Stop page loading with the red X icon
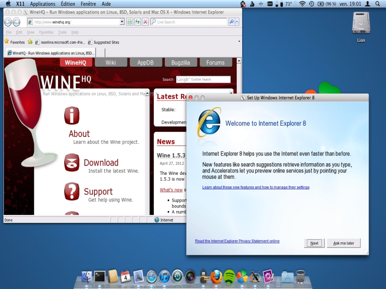This screenshot has width=386, height=289. [145, 22]
